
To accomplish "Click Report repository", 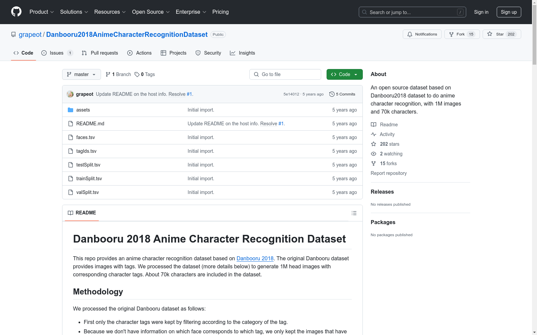I will click(x=388, y=173).
